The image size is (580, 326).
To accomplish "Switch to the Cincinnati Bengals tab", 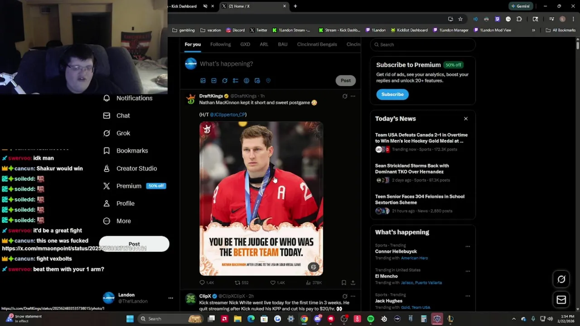I will pos(317,44).
